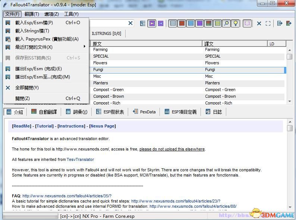The width and height of the screenshot is (296, 220).
Task: Select the SPECIAL row in 原文 column
Action: tap(101, 56)
